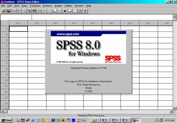This screenshot has height=123, width=177.
Task: Click the line chart toolbar icon
Action: 60,11
